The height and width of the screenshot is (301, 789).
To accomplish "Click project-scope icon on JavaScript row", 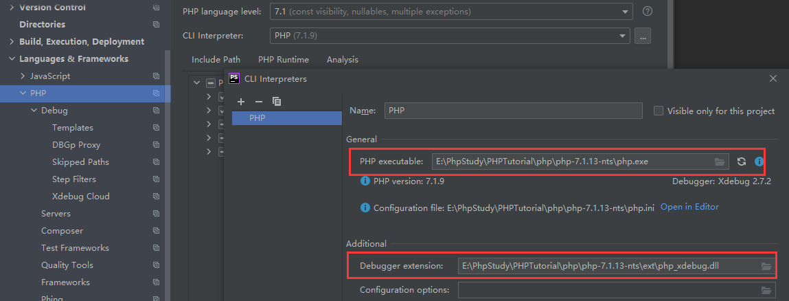I will point(157,76).
